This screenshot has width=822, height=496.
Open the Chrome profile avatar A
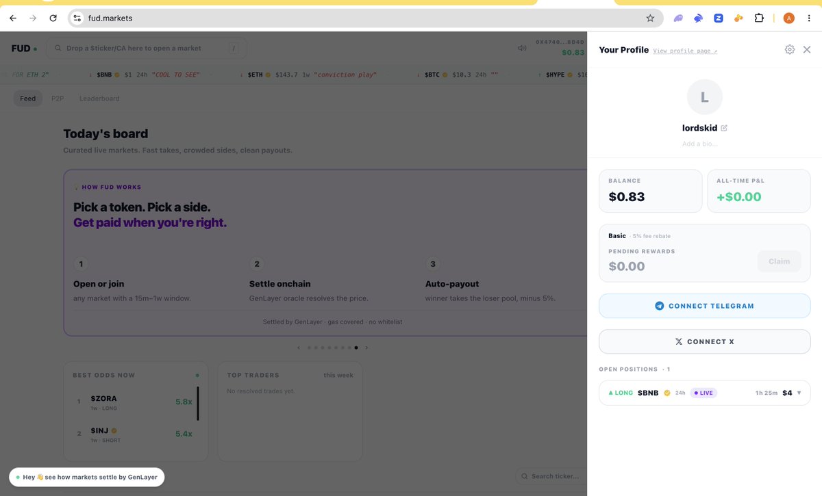click(789, 18)
